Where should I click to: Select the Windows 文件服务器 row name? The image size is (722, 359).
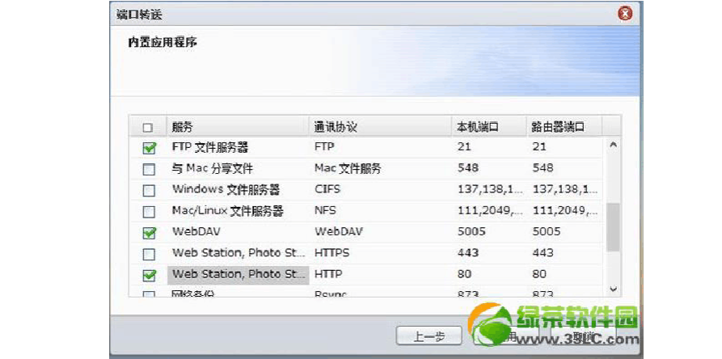click(226, 190)
